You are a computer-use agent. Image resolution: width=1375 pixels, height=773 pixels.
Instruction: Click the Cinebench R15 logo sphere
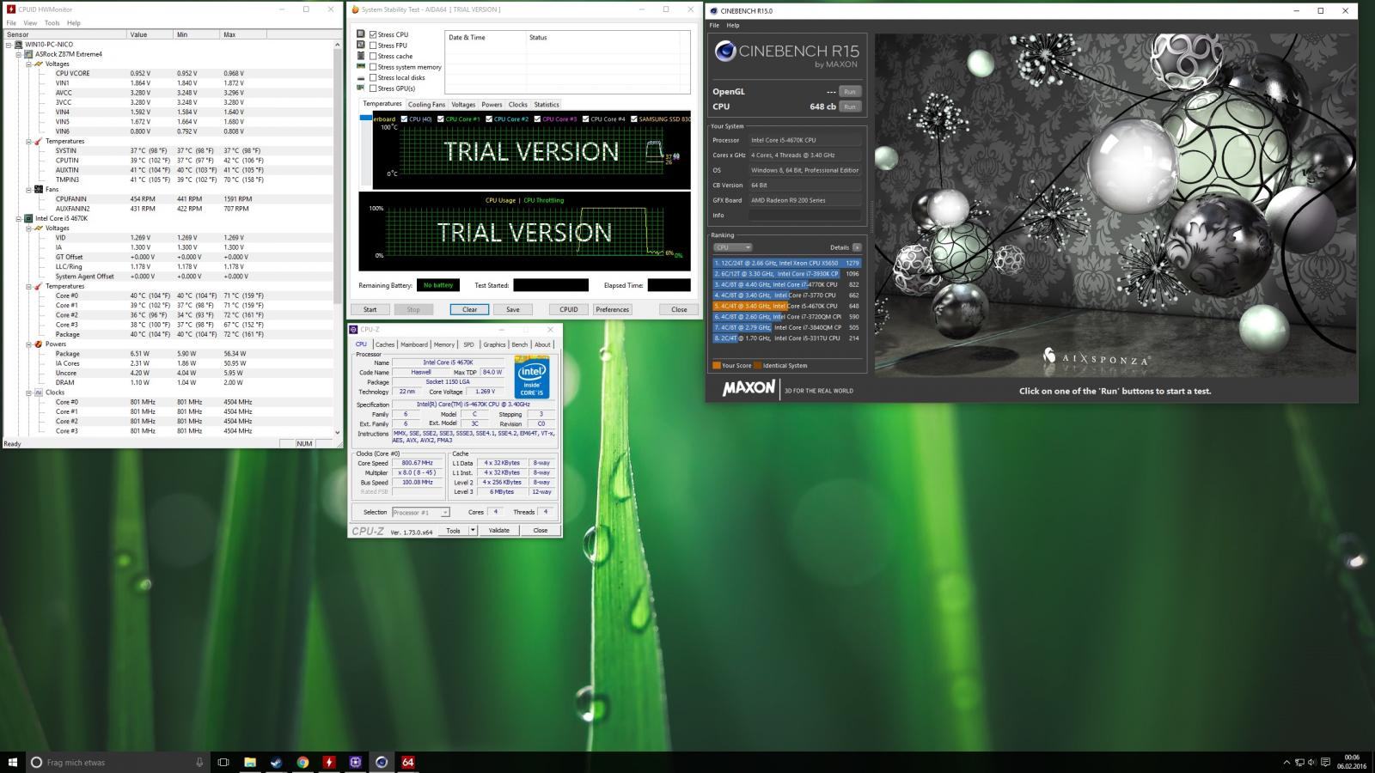(724, 52)
